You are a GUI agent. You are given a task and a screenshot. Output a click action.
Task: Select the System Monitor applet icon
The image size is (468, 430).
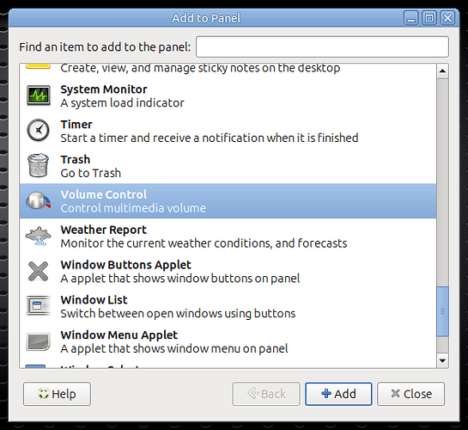point(38,95)
